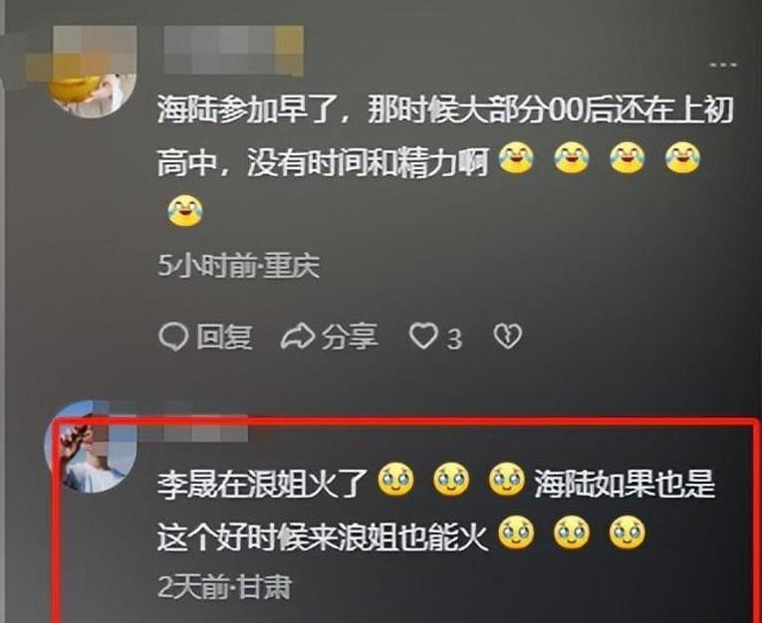Like the 重庆 comment with heart icon
This screenshot has width=762, height=623.
[422, 336]
